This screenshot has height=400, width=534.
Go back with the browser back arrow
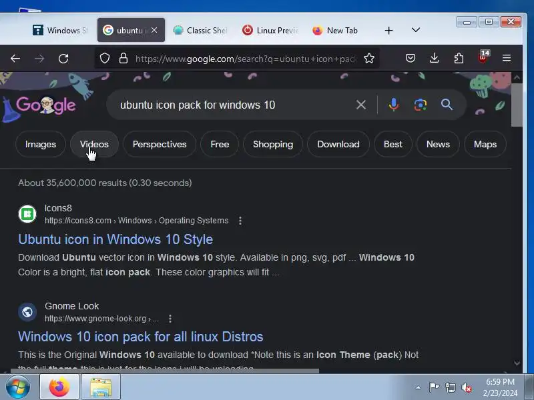click(15, 59)
